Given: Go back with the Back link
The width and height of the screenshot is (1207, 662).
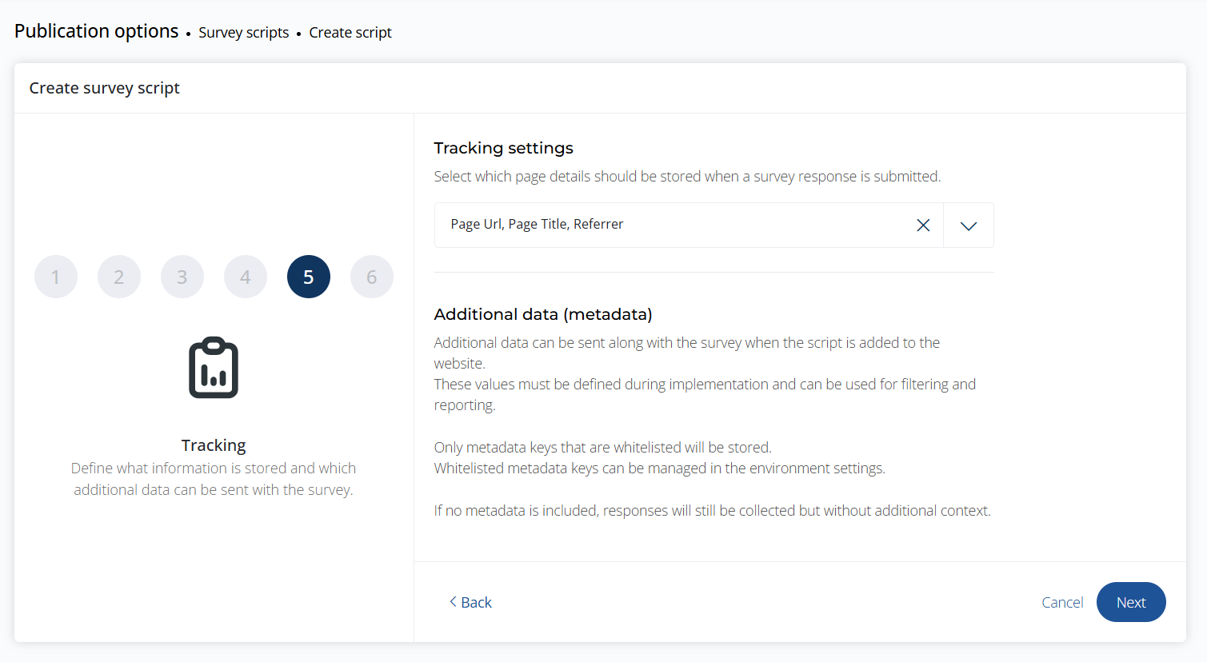Looking at the screenshot, I should coord(470,602).
